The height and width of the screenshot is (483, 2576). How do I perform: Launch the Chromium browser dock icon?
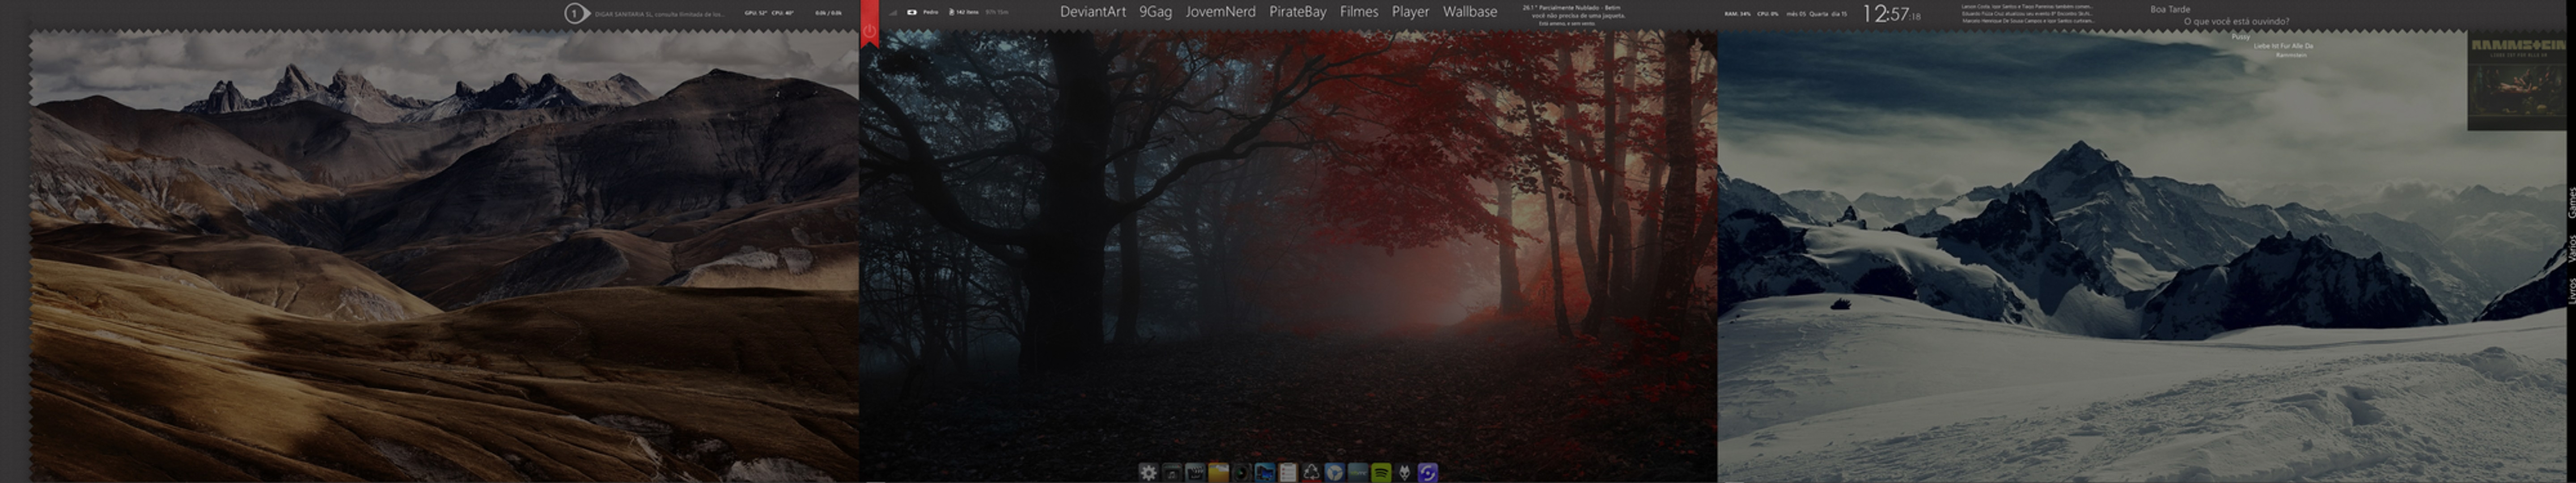(x=1335, y=473)
